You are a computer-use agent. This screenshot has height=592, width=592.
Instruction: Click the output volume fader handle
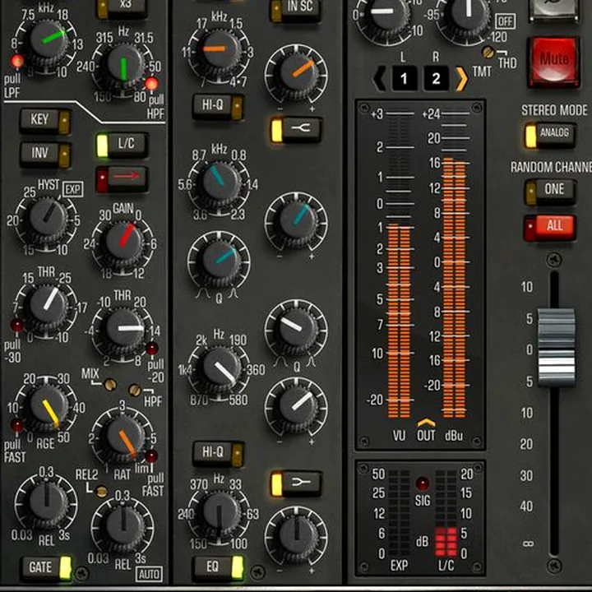[556, 347]
